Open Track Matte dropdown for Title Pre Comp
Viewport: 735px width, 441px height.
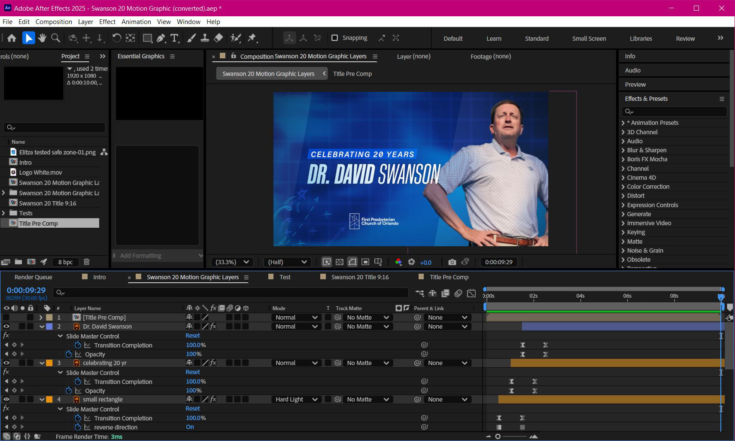tap(367, 317)
